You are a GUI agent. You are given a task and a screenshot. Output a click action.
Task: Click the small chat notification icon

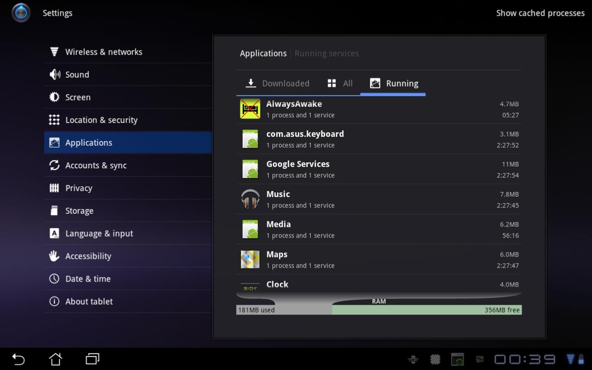480,359
